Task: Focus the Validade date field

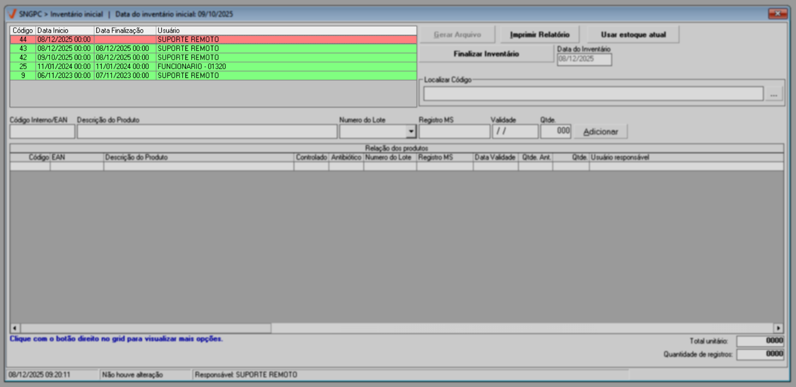Action: click(x=515, y=131)
